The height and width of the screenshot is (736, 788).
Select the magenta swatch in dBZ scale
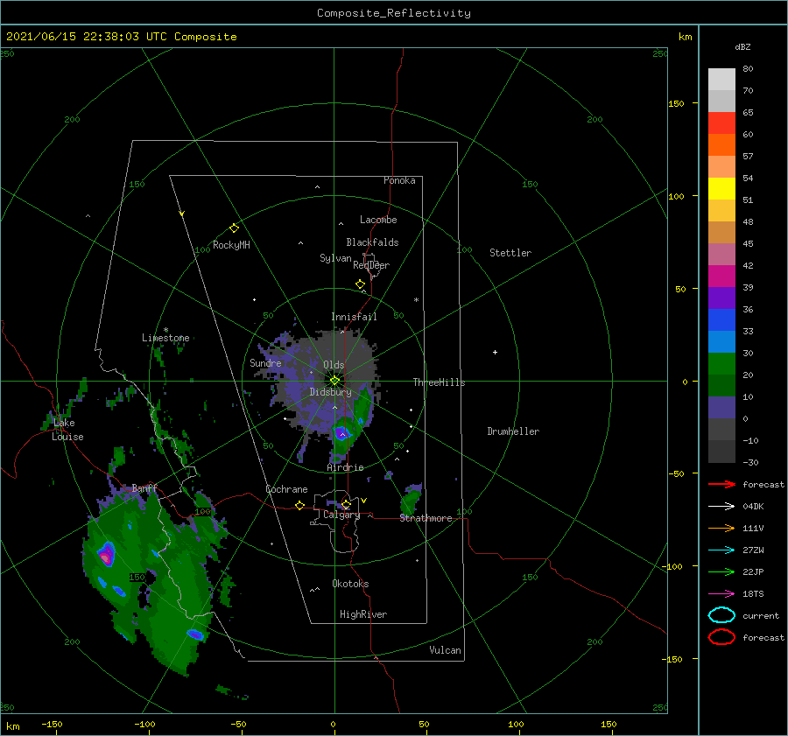tap(721, 277)
